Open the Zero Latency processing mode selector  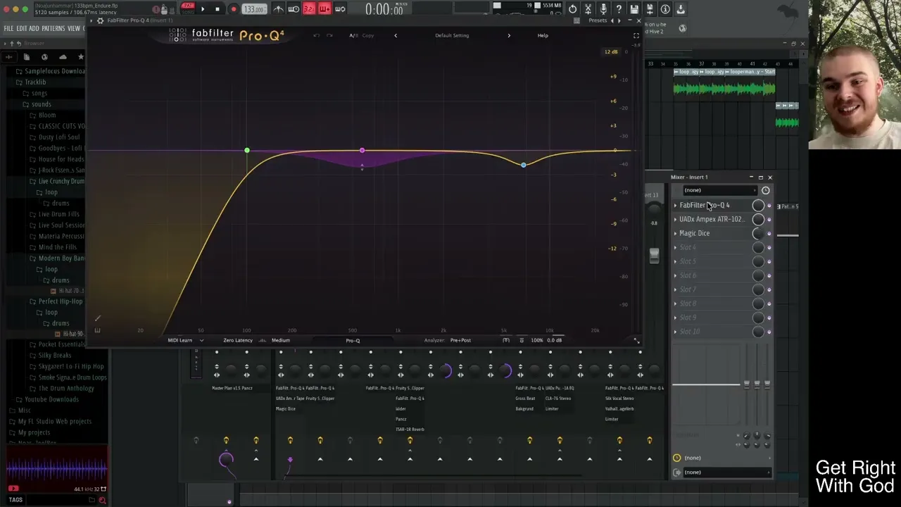click(238, 340)
